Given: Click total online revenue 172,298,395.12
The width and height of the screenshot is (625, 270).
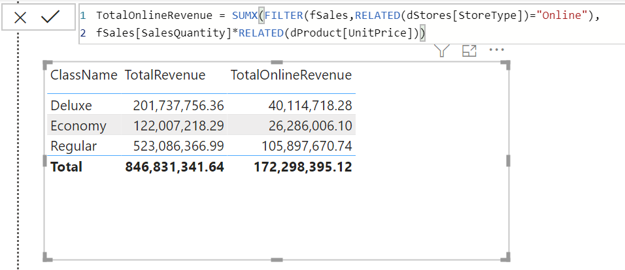Looking at the screenshot, I should 303,166.
